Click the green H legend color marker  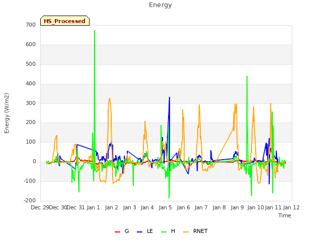tap(164, 232)
